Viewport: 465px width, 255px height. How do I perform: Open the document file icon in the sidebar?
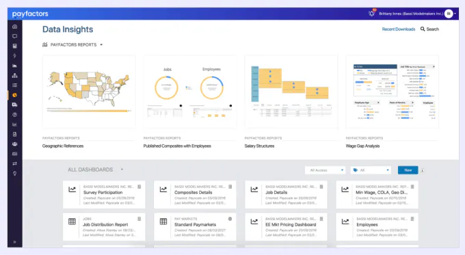tap(14, 134)
